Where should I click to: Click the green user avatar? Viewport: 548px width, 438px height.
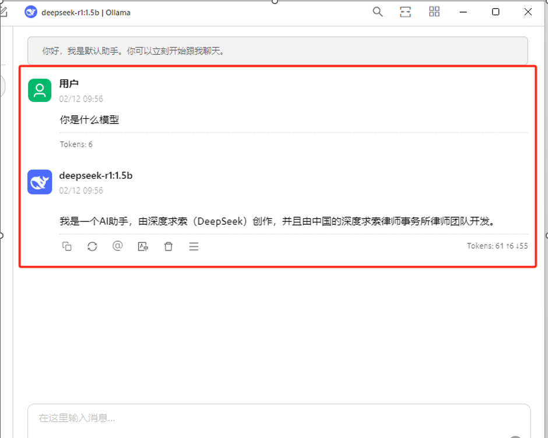click(40, 90)
